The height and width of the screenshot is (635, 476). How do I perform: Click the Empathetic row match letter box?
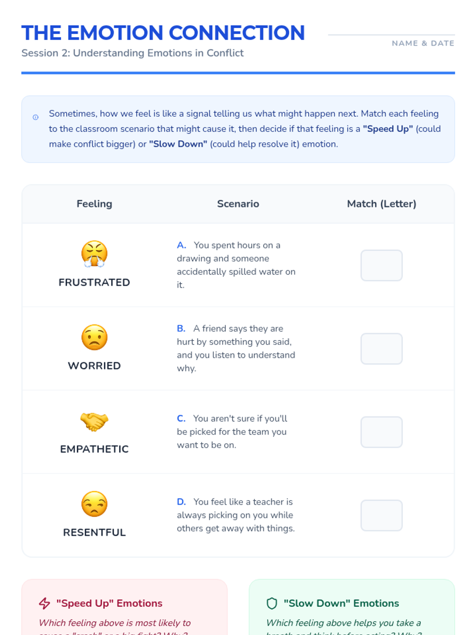(381, 432)
